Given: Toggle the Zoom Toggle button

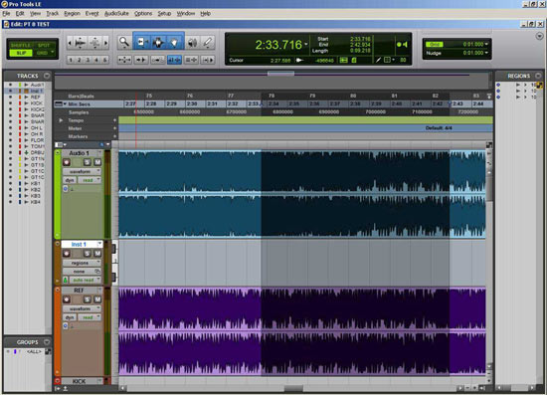Looking at the screenshot, I should coord(124,60).
